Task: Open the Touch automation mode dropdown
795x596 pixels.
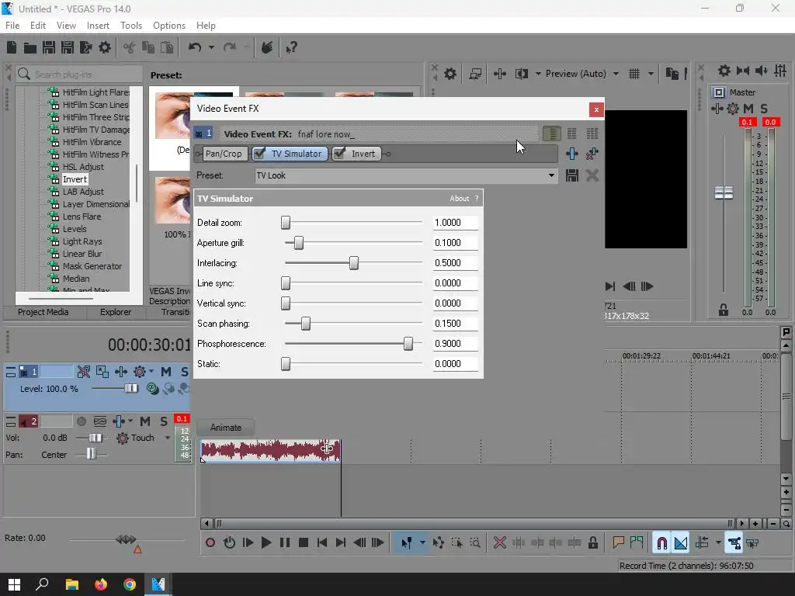Action: 168,438
